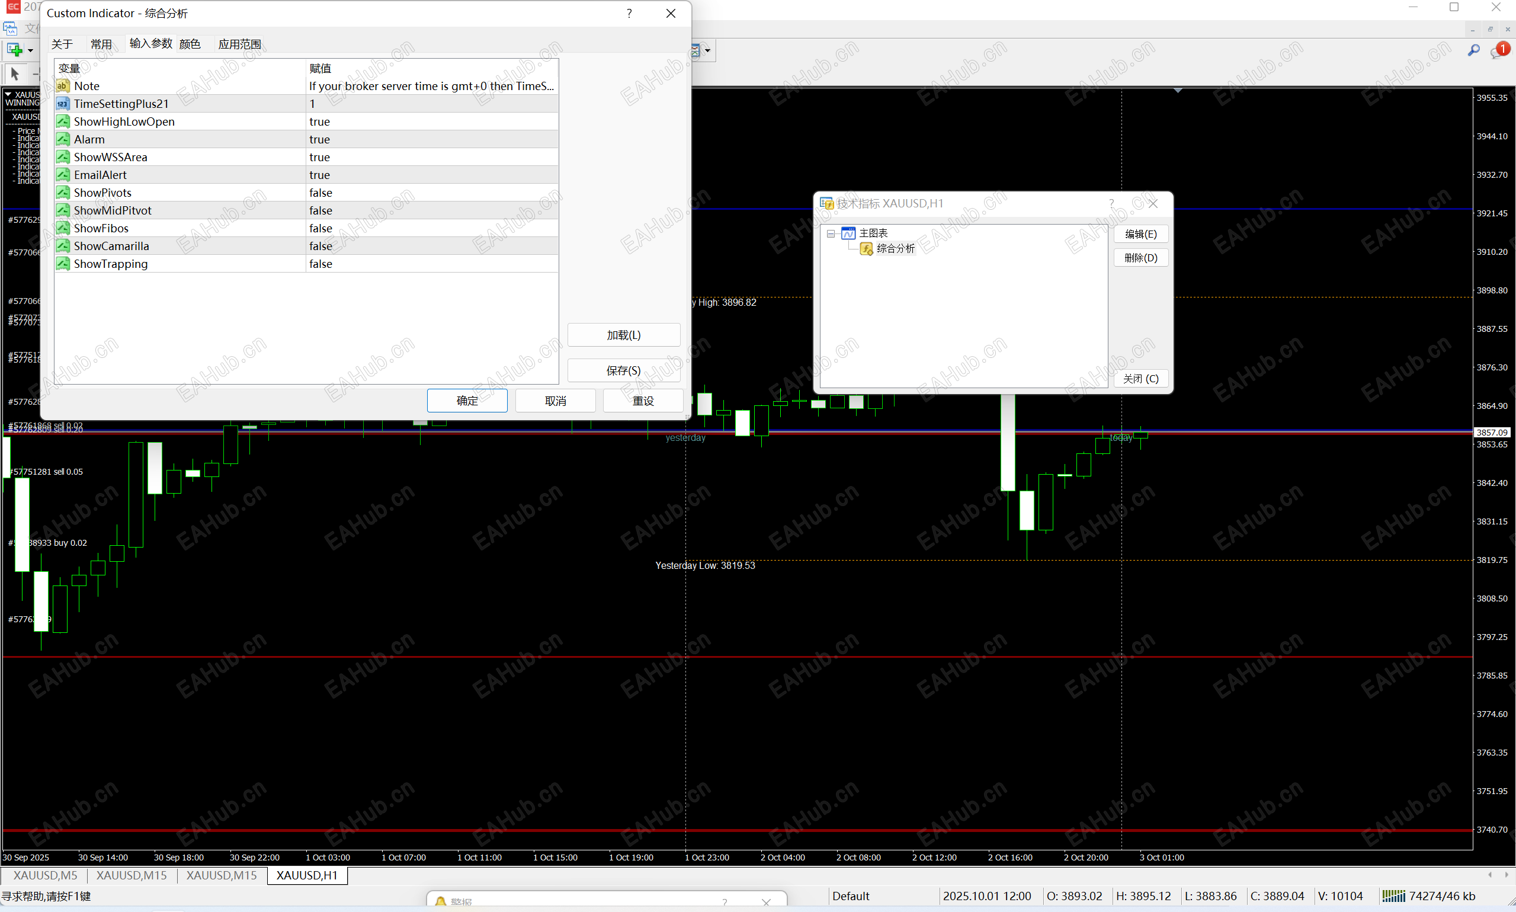The width and height of the screenshot is (1516, 912).
Task: Collapse the 主图表 tree node
Action: tap(831, 233)
